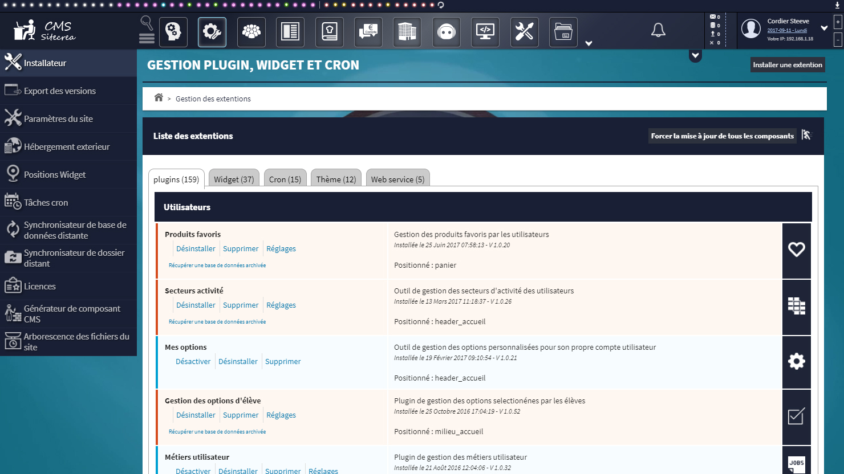The image size is (844, 474).
Task: Click the magnifying glass search icon
Action: 147,23
